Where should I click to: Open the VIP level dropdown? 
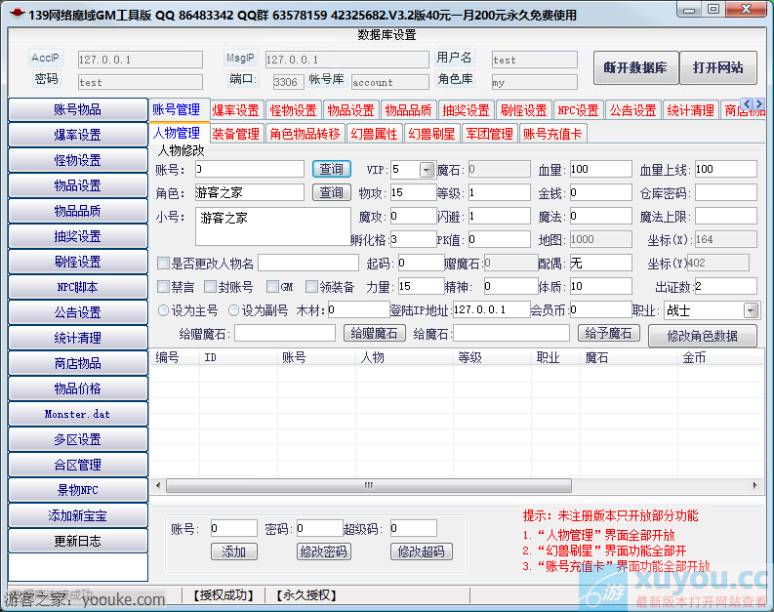pos(427,170)
